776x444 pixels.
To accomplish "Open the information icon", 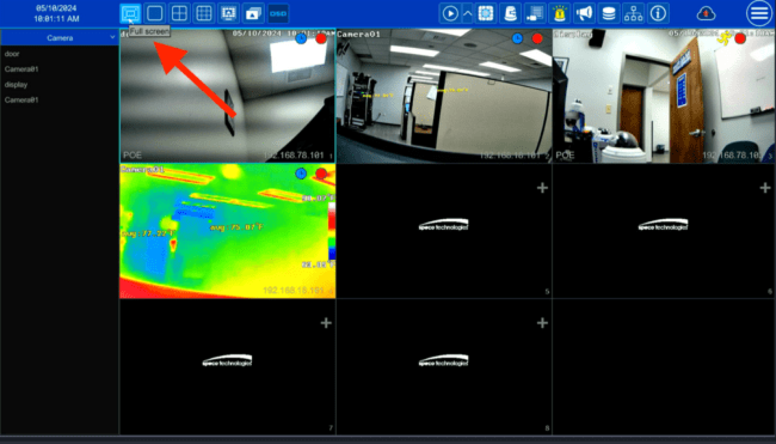I will click(658, 14).
